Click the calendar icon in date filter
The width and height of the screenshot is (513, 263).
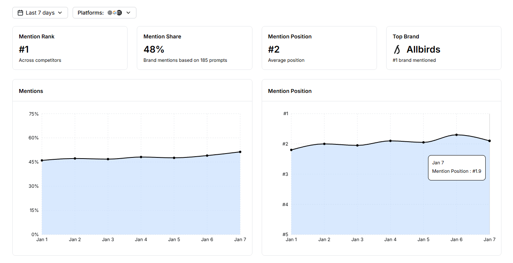click(x=20, y=13)
